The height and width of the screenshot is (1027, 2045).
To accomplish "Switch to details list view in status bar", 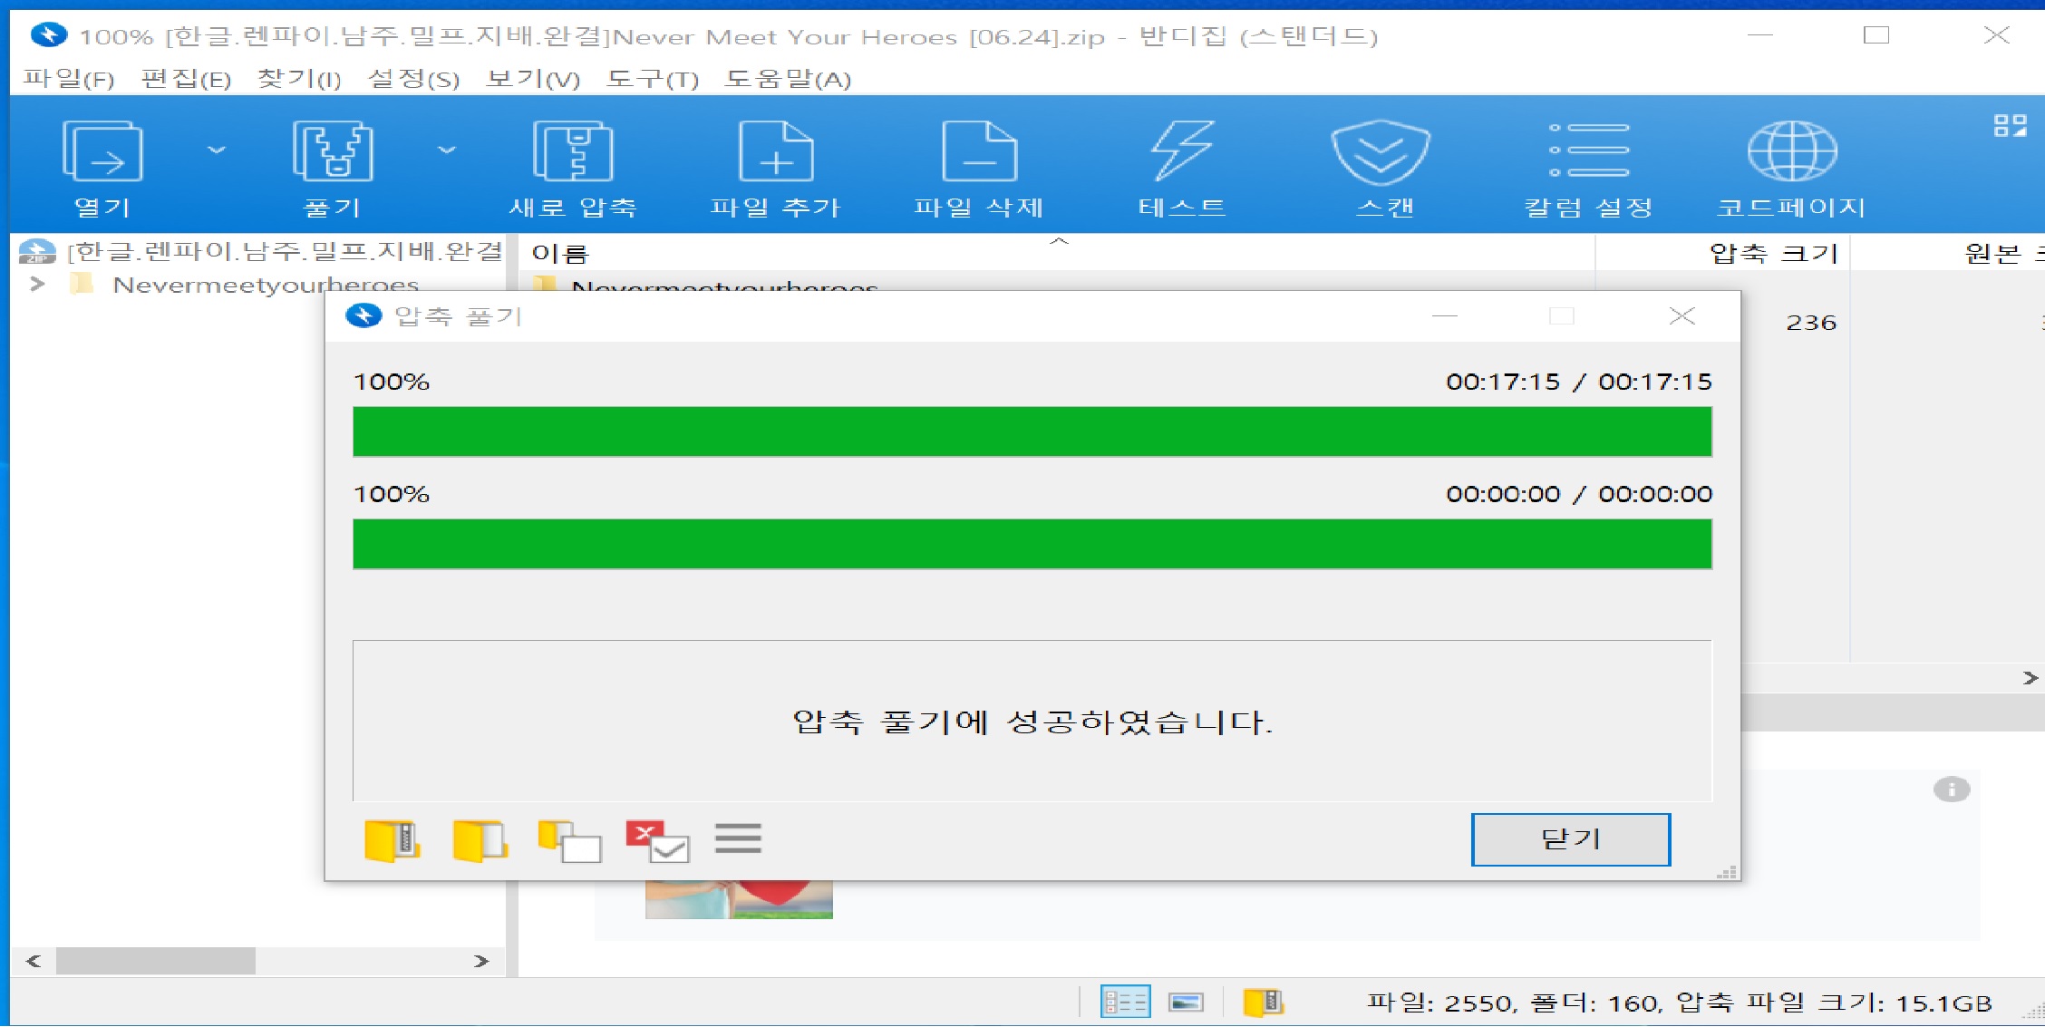I will (1125, 1002).
